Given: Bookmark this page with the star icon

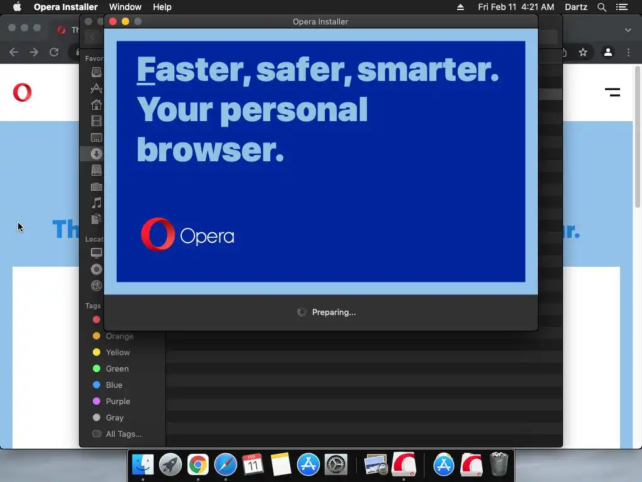Looking at the screenshot, I should (583, 52).
